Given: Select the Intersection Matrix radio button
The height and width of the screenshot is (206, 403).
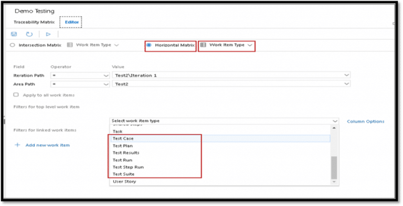Looking at the screenshot, I should click(13, 45).
